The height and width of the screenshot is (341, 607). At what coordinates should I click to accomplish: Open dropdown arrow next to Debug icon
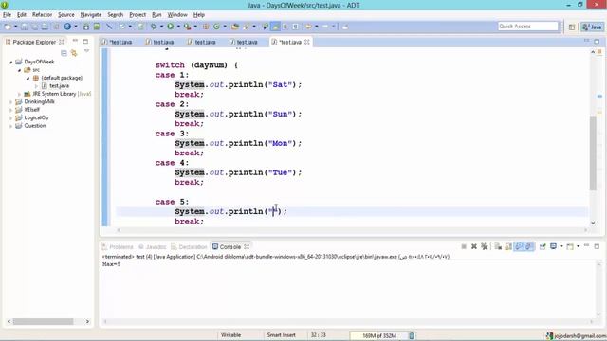pos(161,27)
